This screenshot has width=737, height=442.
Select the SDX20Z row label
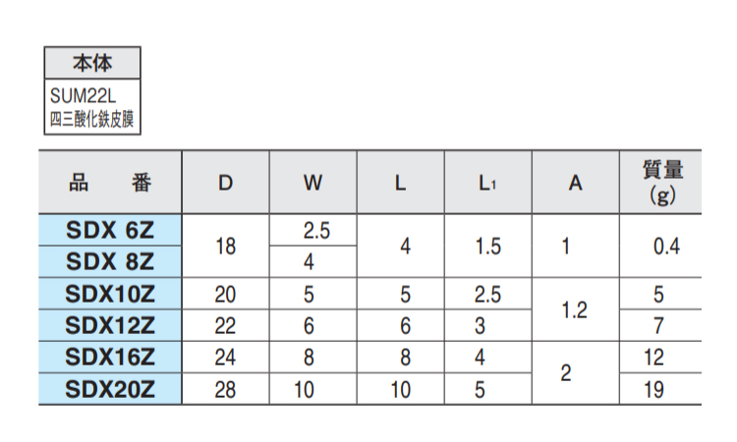[110, 389]
